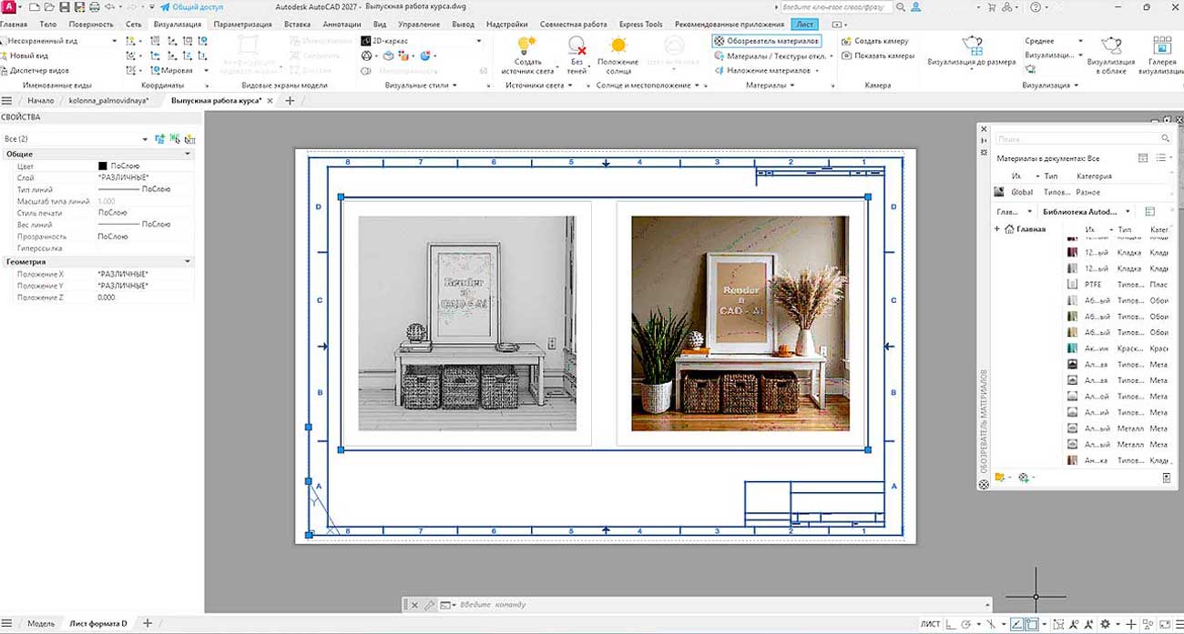Click the search magnifier icon in title bar
The height and width of the screenshot is (634, 1184).
coord(902,6)
